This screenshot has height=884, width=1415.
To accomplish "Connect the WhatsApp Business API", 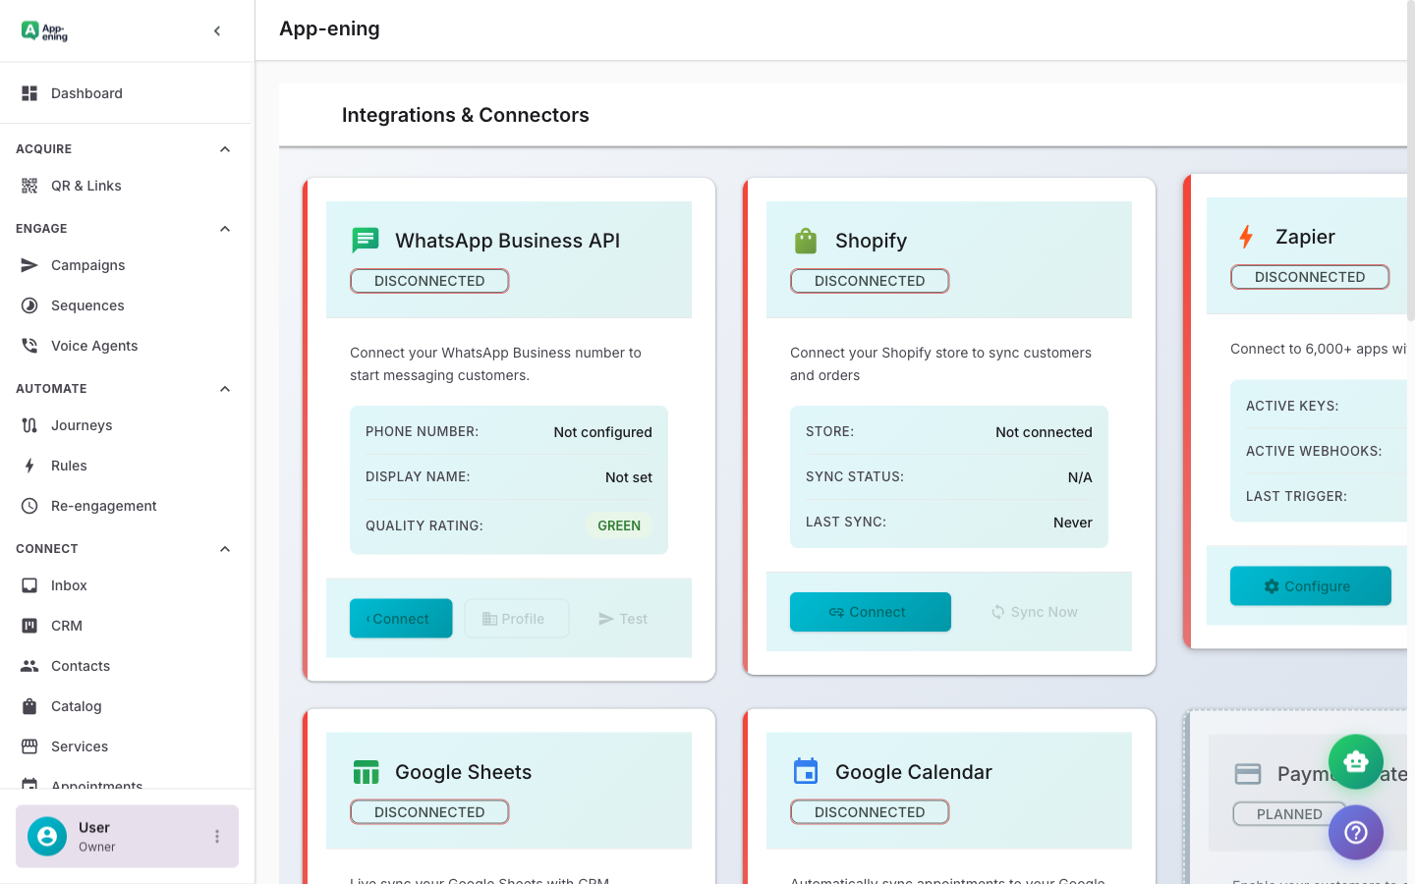I will click(x=400, y=618).
